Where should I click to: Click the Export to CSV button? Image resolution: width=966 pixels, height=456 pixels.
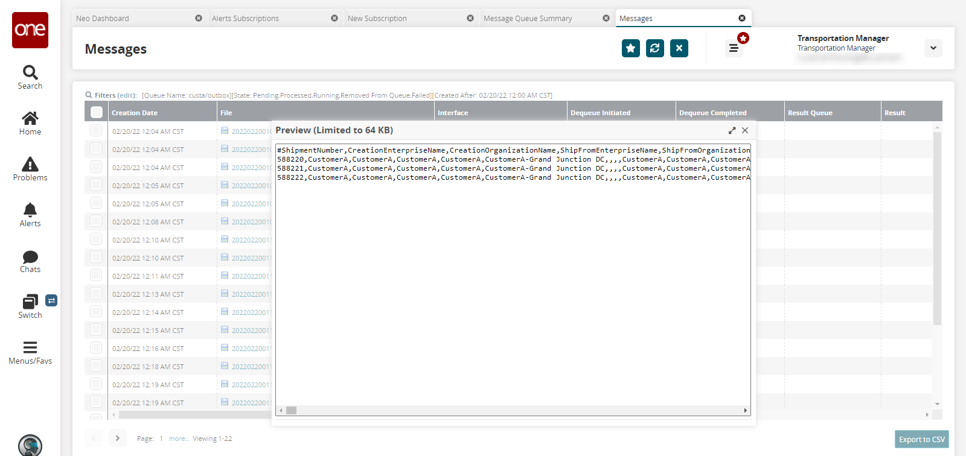[921, 439]
